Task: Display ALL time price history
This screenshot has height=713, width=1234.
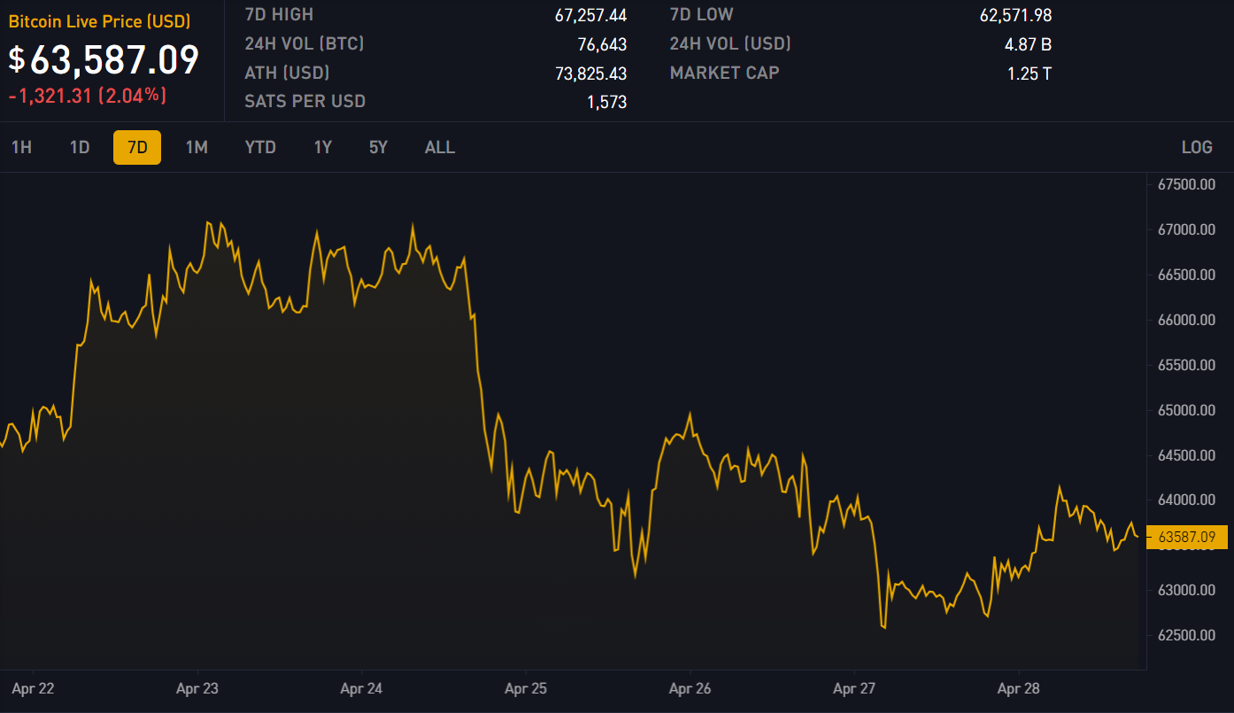Action: 440,147
